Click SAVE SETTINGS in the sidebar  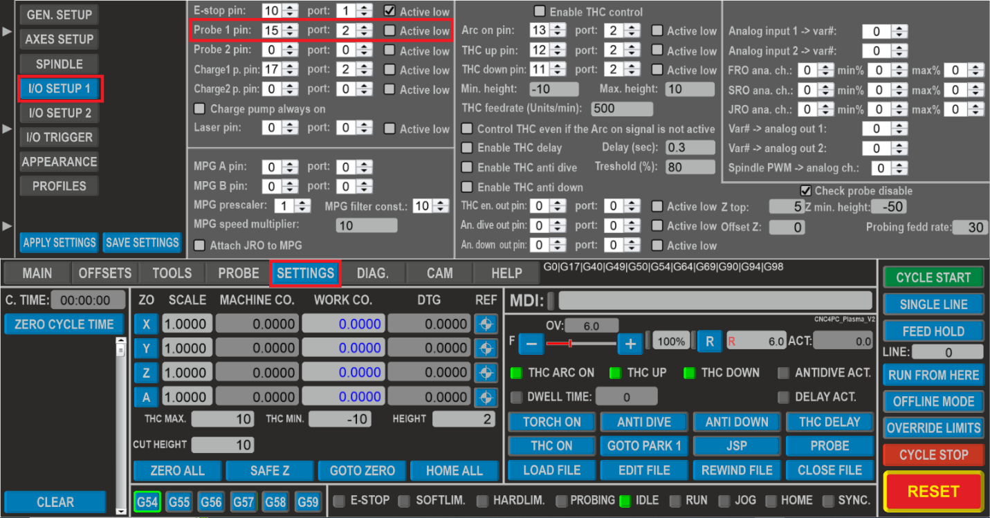point(142,243)
